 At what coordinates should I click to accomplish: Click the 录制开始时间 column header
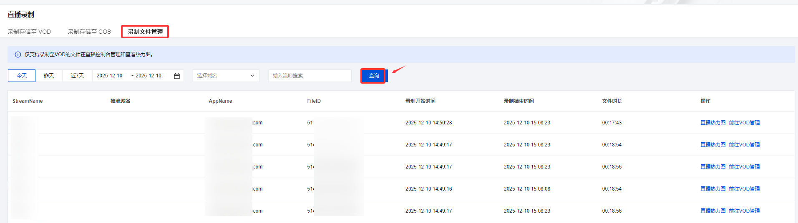point(420,101)
